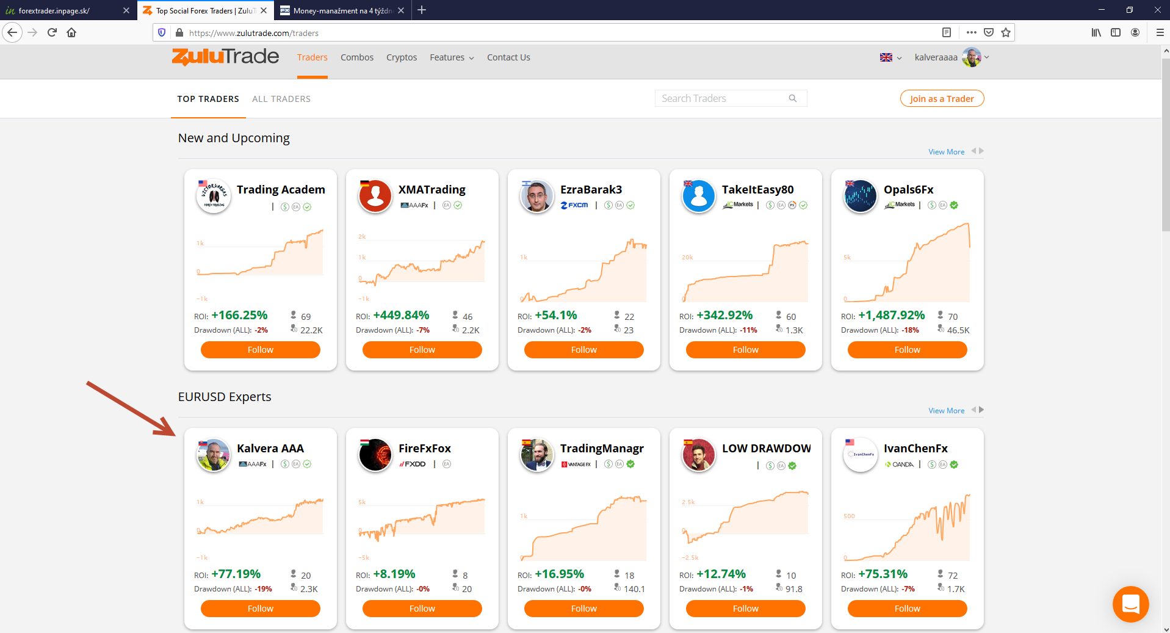Screen dimensions: 1170x633
Task: Open IvanChenFx performance chart
Action: (x=908, y=527)
